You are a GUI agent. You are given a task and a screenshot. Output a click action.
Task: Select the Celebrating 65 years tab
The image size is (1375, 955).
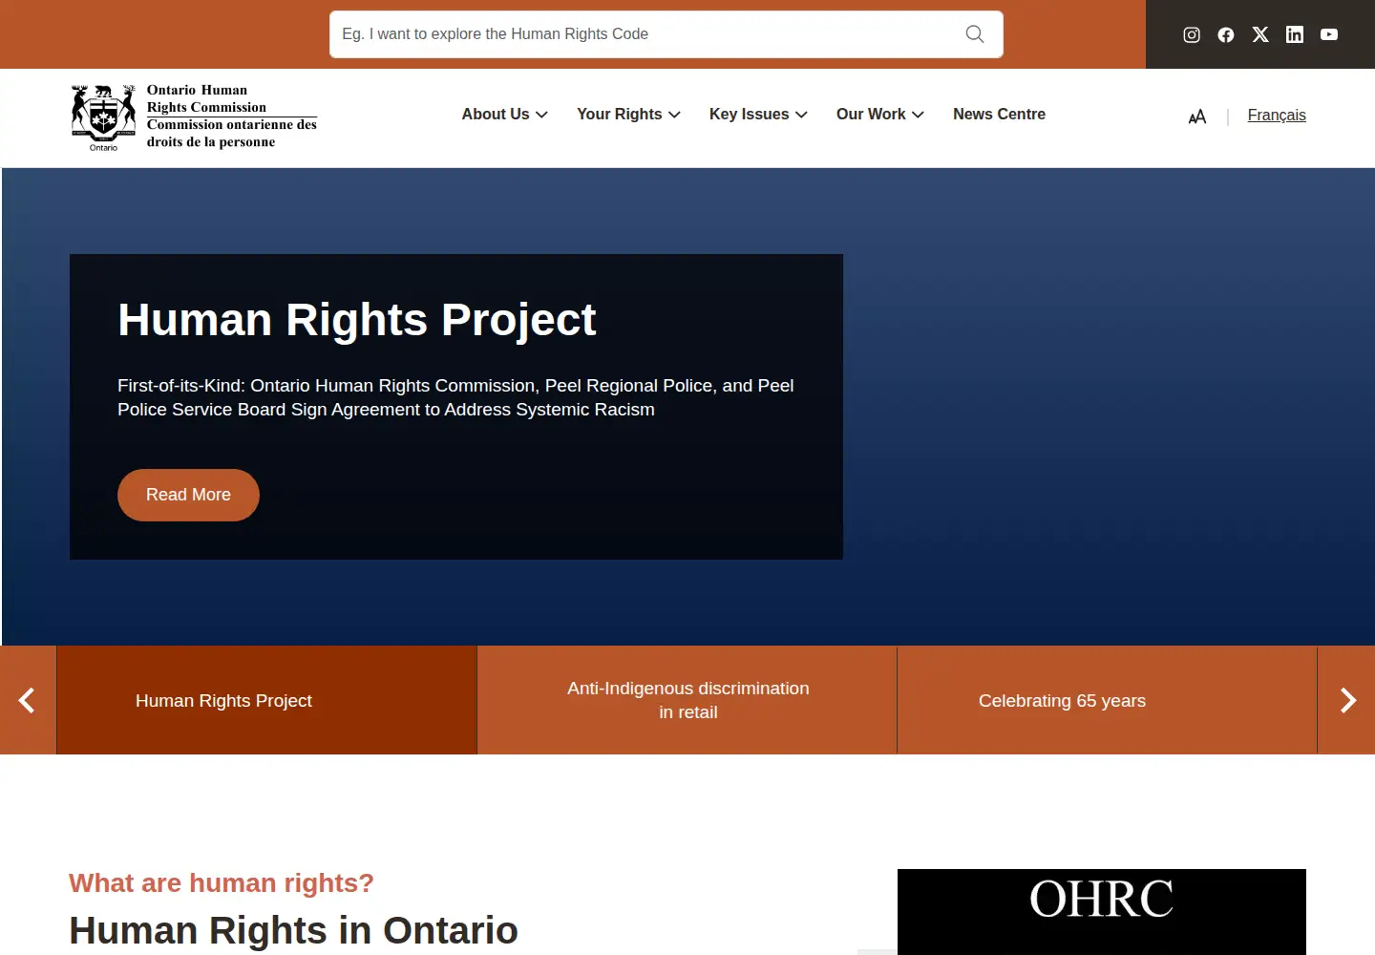pyautogui.click(x=1108, y=700)
